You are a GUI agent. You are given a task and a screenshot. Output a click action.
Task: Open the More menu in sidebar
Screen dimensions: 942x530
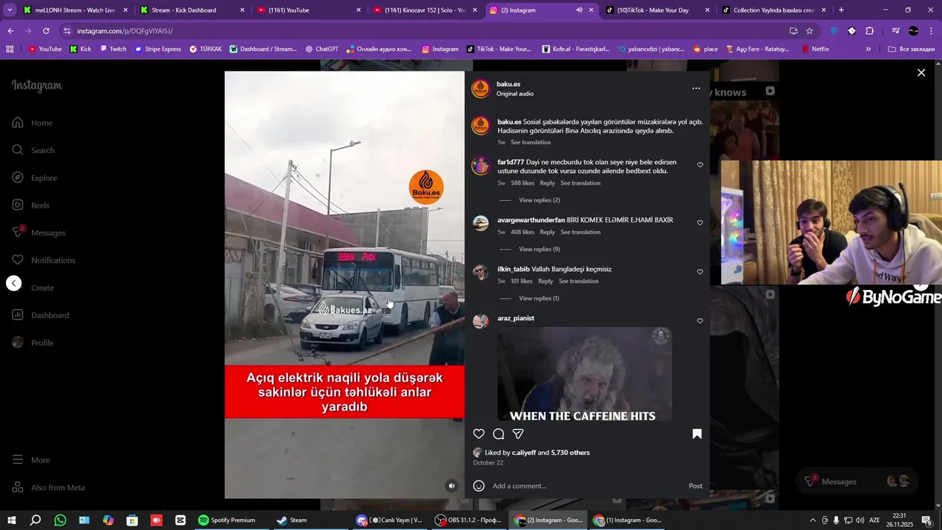click(31, 460)
